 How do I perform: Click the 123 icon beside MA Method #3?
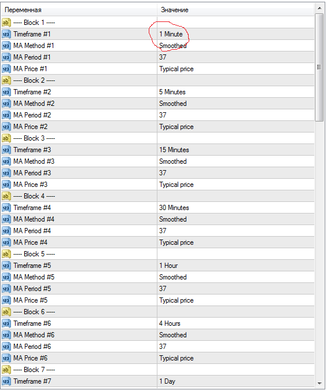[x=6, y=161]
